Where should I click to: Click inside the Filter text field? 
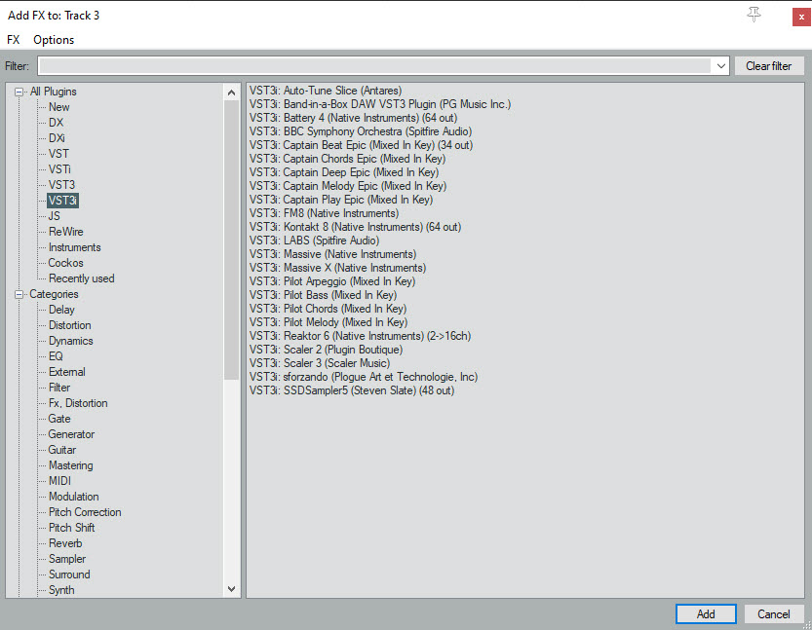pyautogui.click(x=374, y=66)
